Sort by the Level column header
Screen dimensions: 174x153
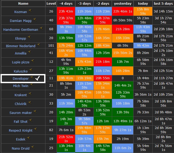point(51,4)
